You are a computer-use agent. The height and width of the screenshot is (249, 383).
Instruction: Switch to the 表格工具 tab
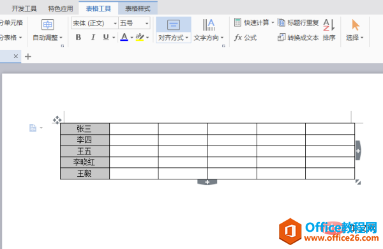[x=98, y=9]
